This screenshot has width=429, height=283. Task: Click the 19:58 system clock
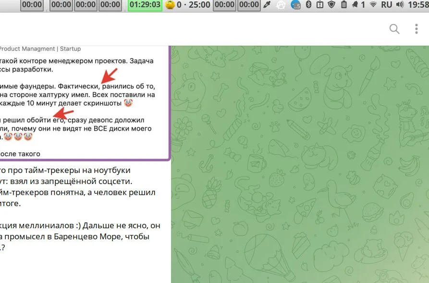click(418, 5)
